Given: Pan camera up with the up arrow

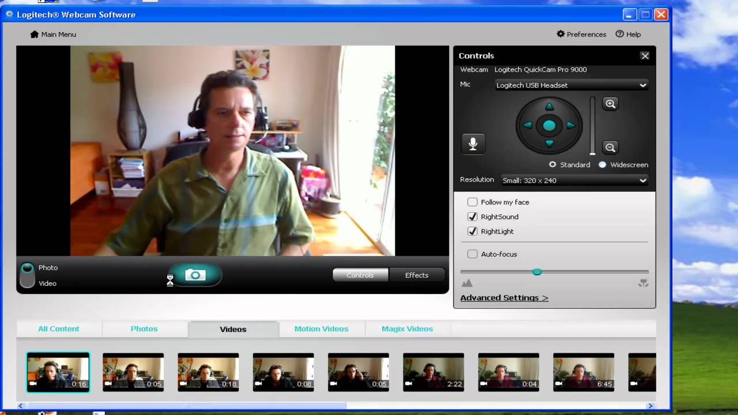Looking at the screenshot, I should coord(549,107).
